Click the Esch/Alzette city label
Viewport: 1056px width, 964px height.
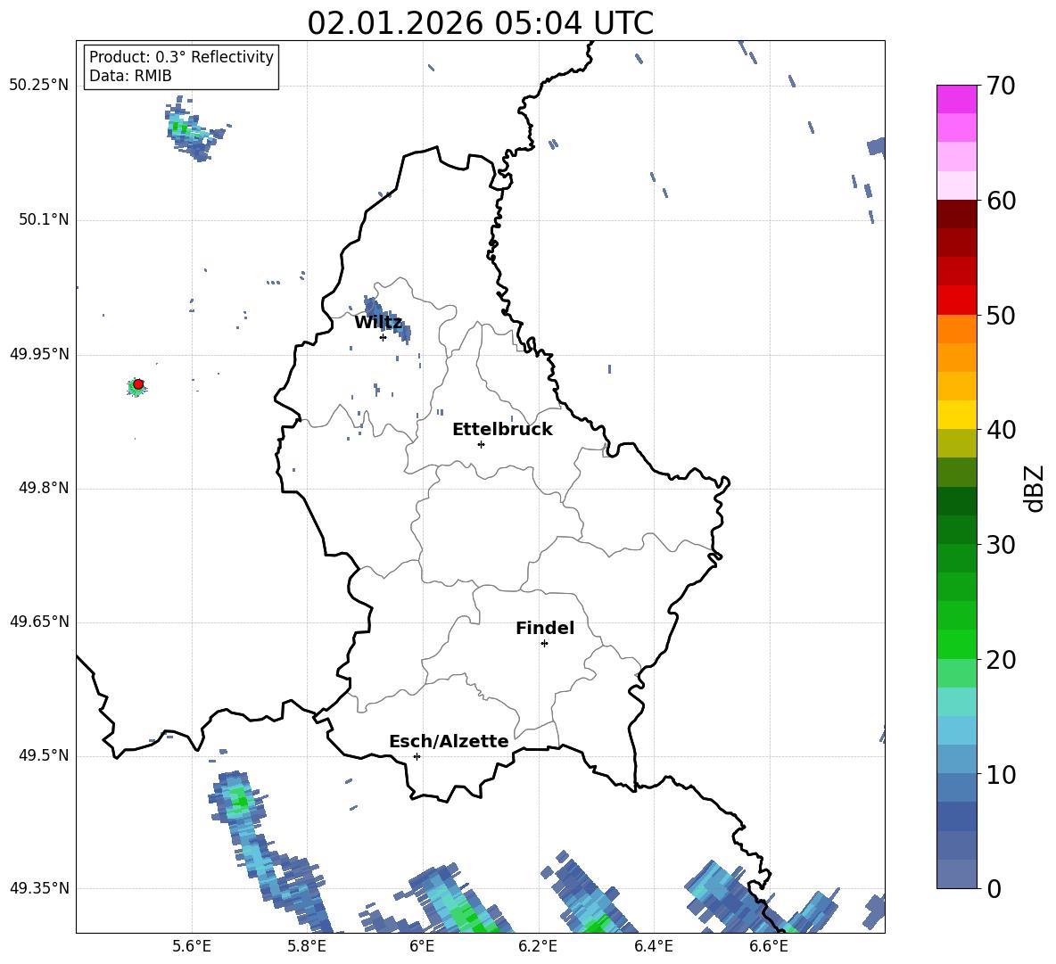click(x=449, y=741)
